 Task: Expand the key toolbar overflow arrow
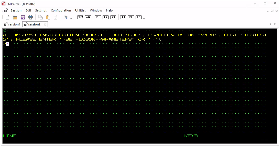click(144, 19)
